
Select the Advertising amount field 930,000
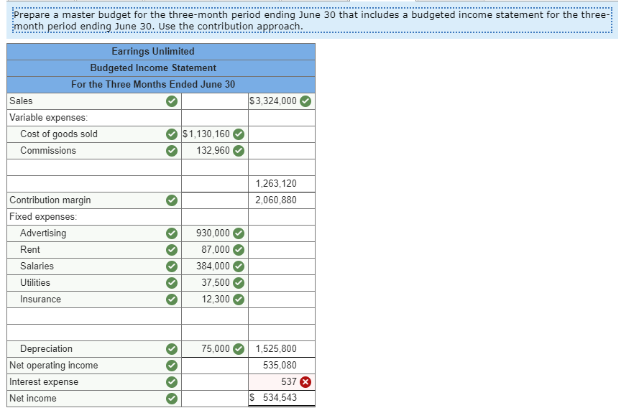click(x=215, y=233)
